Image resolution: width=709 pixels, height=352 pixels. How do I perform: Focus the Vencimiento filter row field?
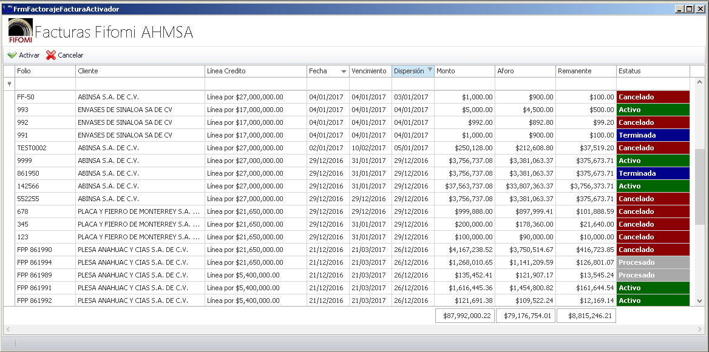coord(370,84)
